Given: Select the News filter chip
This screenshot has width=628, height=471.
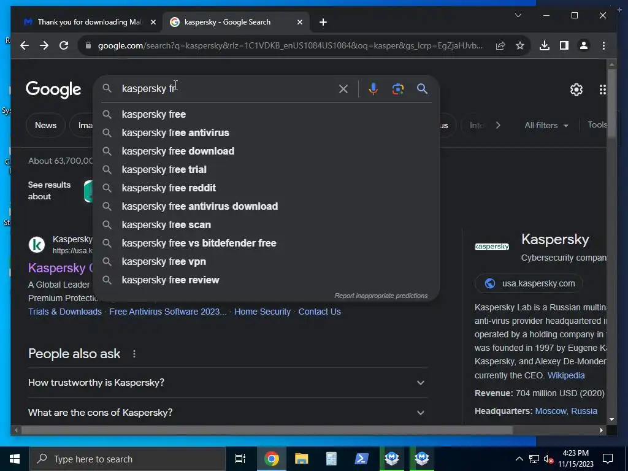Looking at the screenshot, I should click(45, 125).
